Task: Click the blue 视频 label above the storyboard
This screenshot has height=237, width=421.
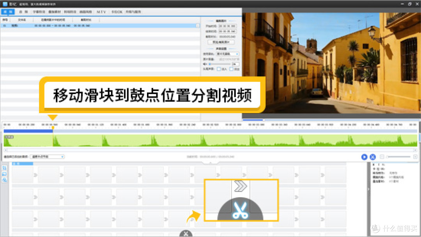Action: 23,163
